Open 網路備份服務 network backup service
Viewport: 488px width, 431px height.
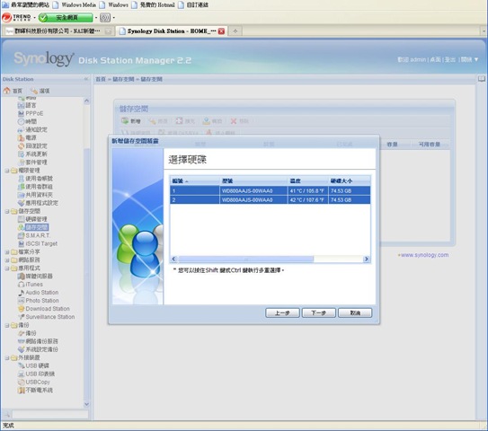click(38, 341)
